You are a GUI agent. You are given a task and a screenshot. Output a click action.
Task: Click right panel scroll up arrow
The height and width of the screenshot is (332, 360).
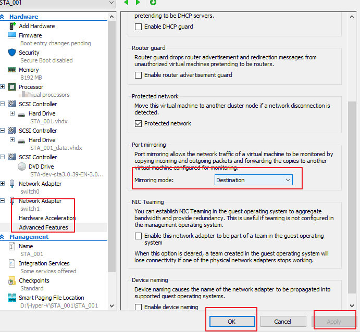352,17
